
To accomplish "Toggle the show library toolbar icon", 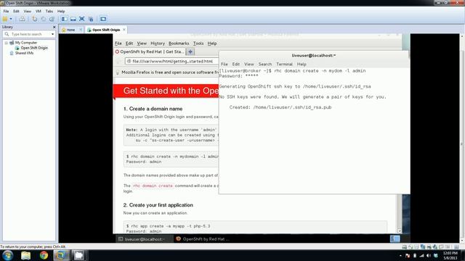I will [65, 19].
